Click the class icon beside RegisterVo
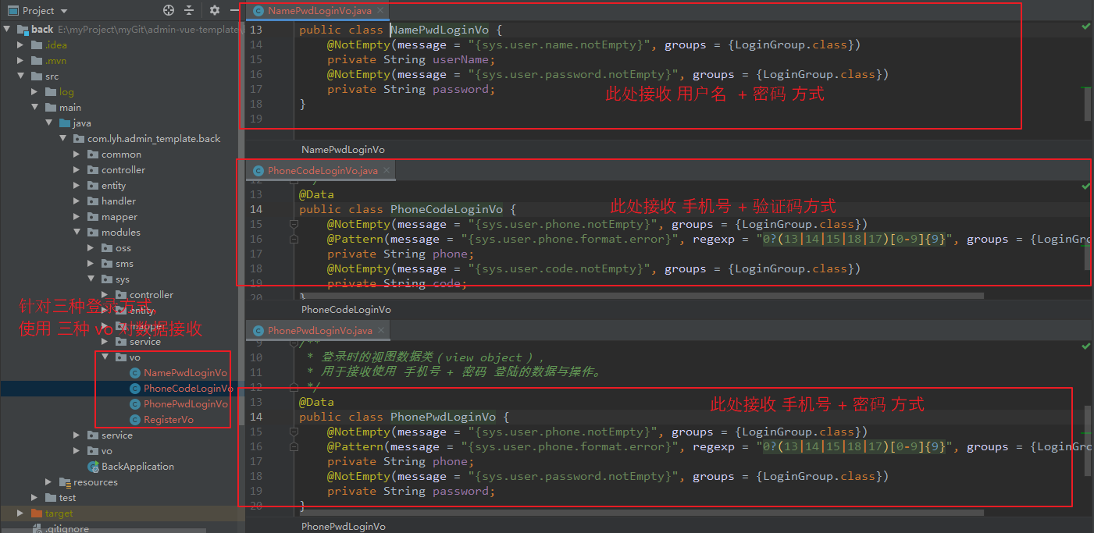 coord(135,420)
